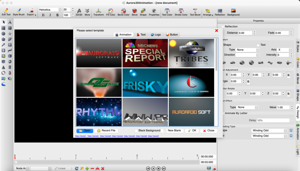
Task: Select the triangle cone shape tool
Action: click(3, 67)
